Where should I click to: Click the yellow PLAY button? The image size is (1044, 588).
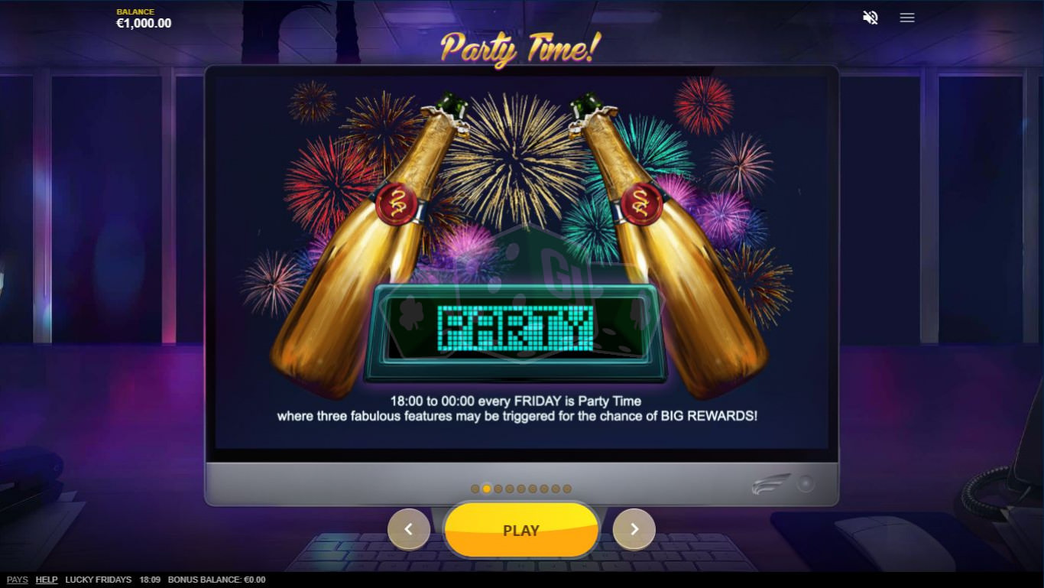(x=521, y=530)
